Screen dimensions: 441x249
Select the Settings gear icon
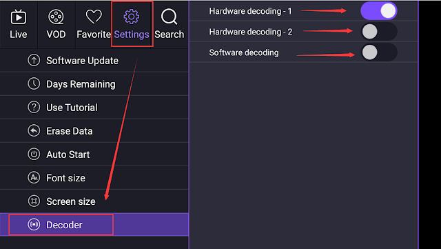point(132,17)
